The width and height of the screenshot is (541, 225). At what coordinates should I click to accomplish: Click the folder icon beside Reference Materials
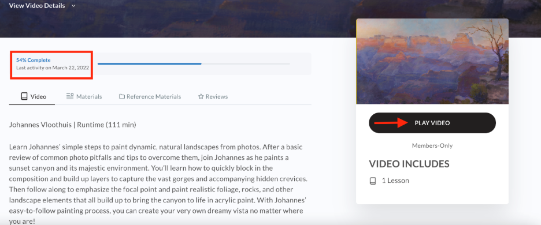click(x=122, y=96)
